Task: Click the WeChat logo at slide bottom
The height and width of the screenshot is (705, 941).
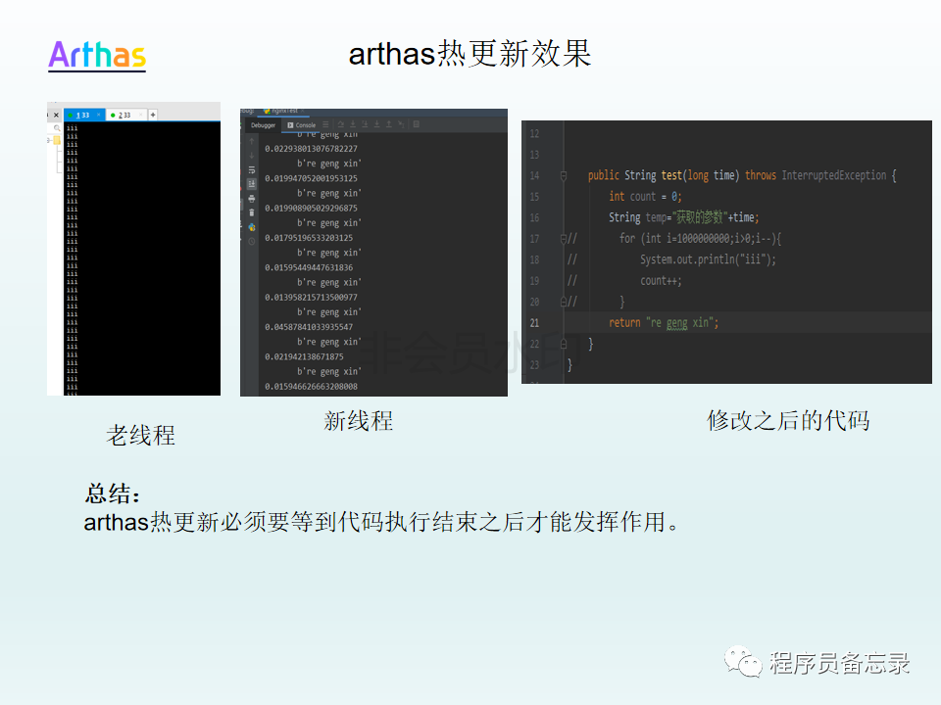Action: [743, 662]
